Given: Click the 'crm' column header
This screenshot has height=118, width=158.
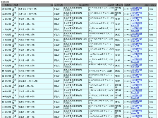Looking at the screenshot, I should click(140, 5).
